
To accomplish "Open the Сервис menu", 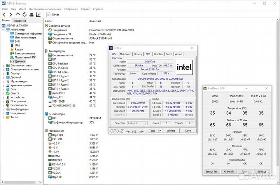I will [85, 9].
